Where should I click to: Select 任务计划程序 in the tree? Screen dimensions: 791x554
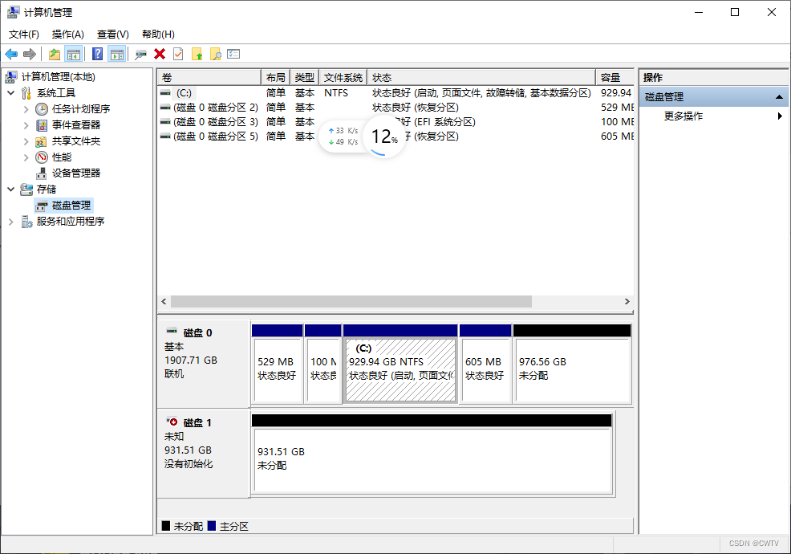(x=81, y=109)
